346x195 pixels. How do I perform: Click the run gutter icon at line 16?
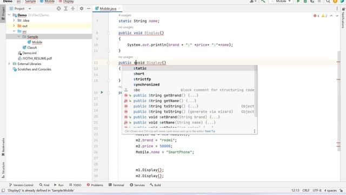click(x=102, y=92)
